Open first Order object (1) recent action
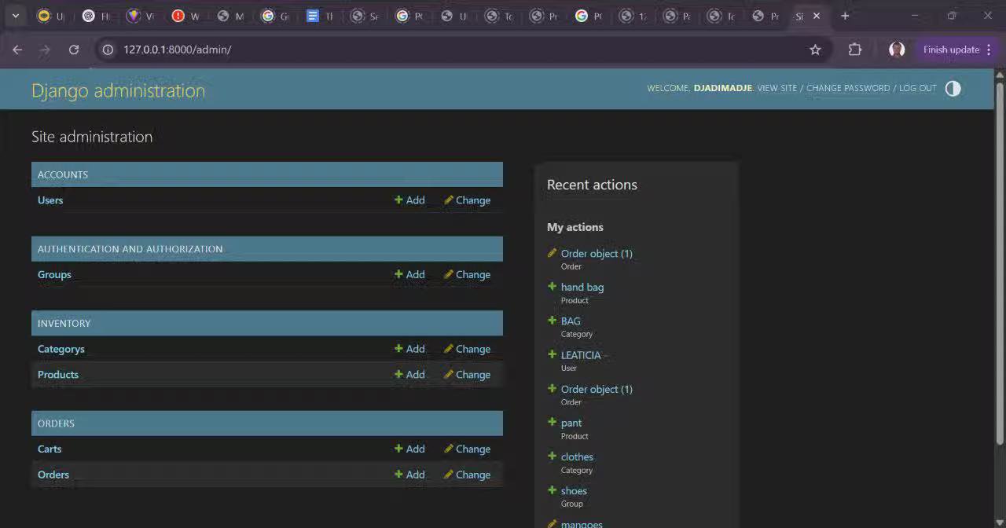1006x528 pixels. (x=597, y=254)
